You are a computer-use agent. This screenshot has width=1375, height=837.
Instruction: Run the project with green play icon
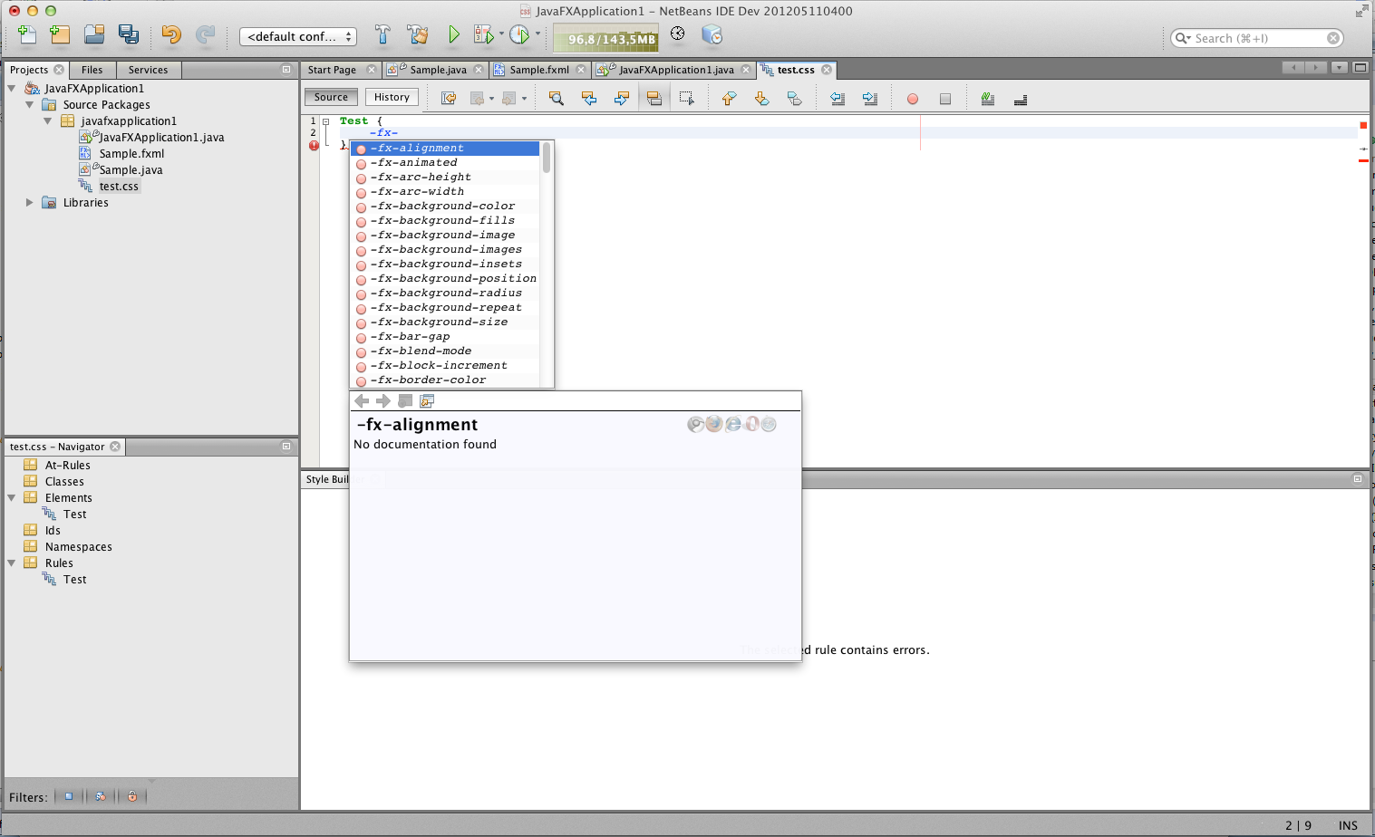click(x=453, y=34)
